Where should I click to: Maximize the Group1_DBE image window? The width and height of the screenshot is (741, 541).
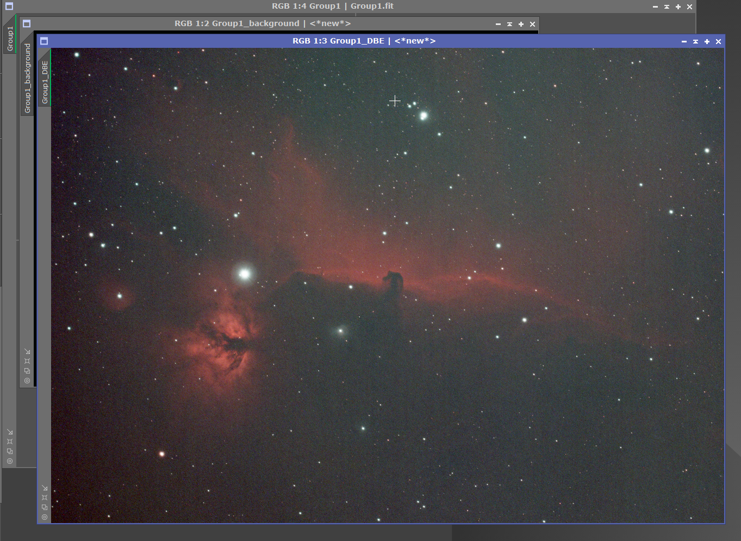click(x=707, y=41)
